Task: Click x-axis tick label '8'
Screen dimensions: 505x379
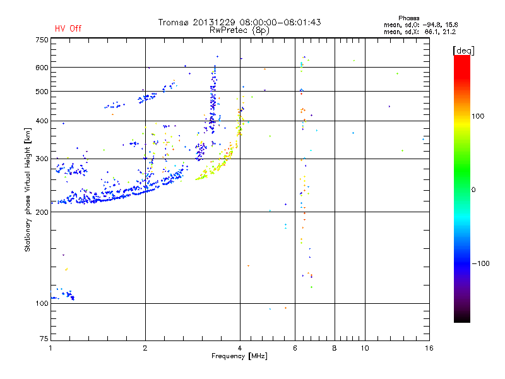Action: 335,348
